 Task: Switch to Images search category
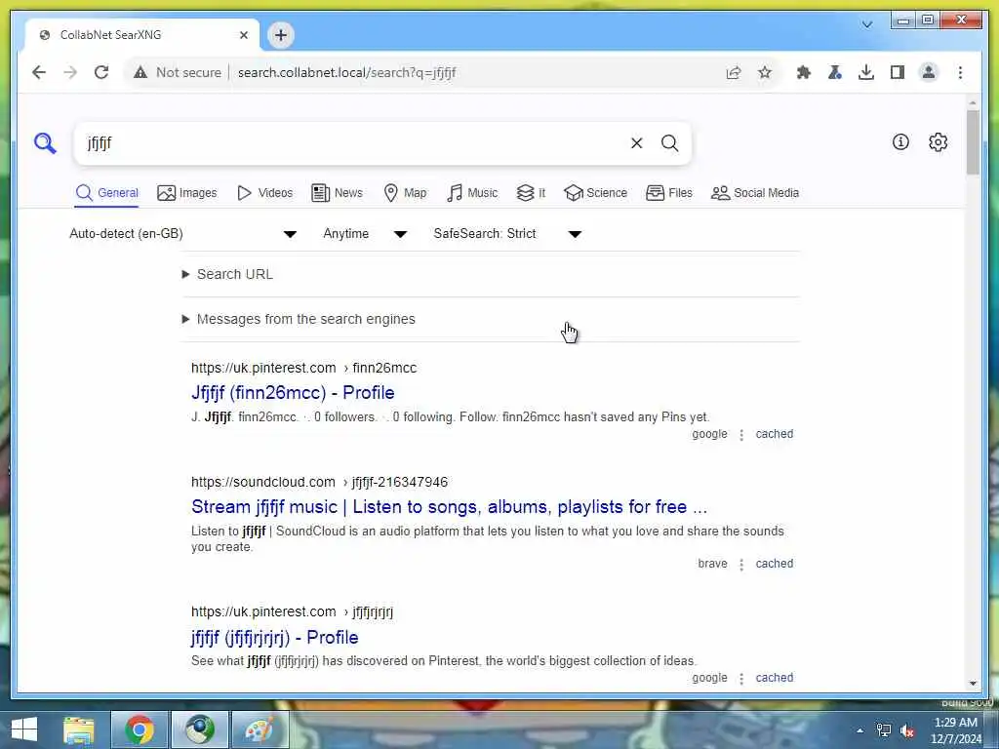click(186, 193)
